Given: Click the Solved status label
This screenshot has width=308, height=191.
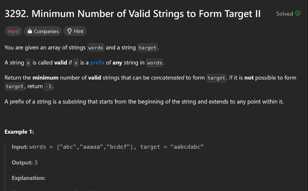Looking at the screenshot, I should point(284,14).
